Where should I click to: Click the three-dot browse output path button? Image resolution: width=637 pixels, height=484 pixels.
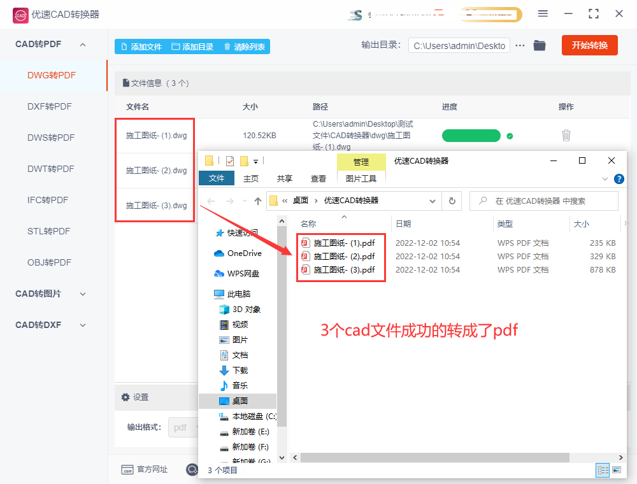coord(520,45)
